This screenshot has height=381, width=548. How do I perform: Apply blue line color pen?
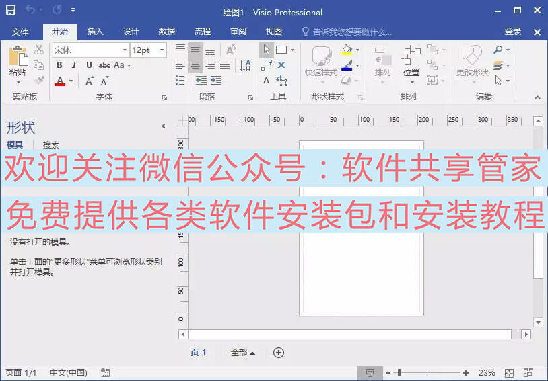click(347, 66)
